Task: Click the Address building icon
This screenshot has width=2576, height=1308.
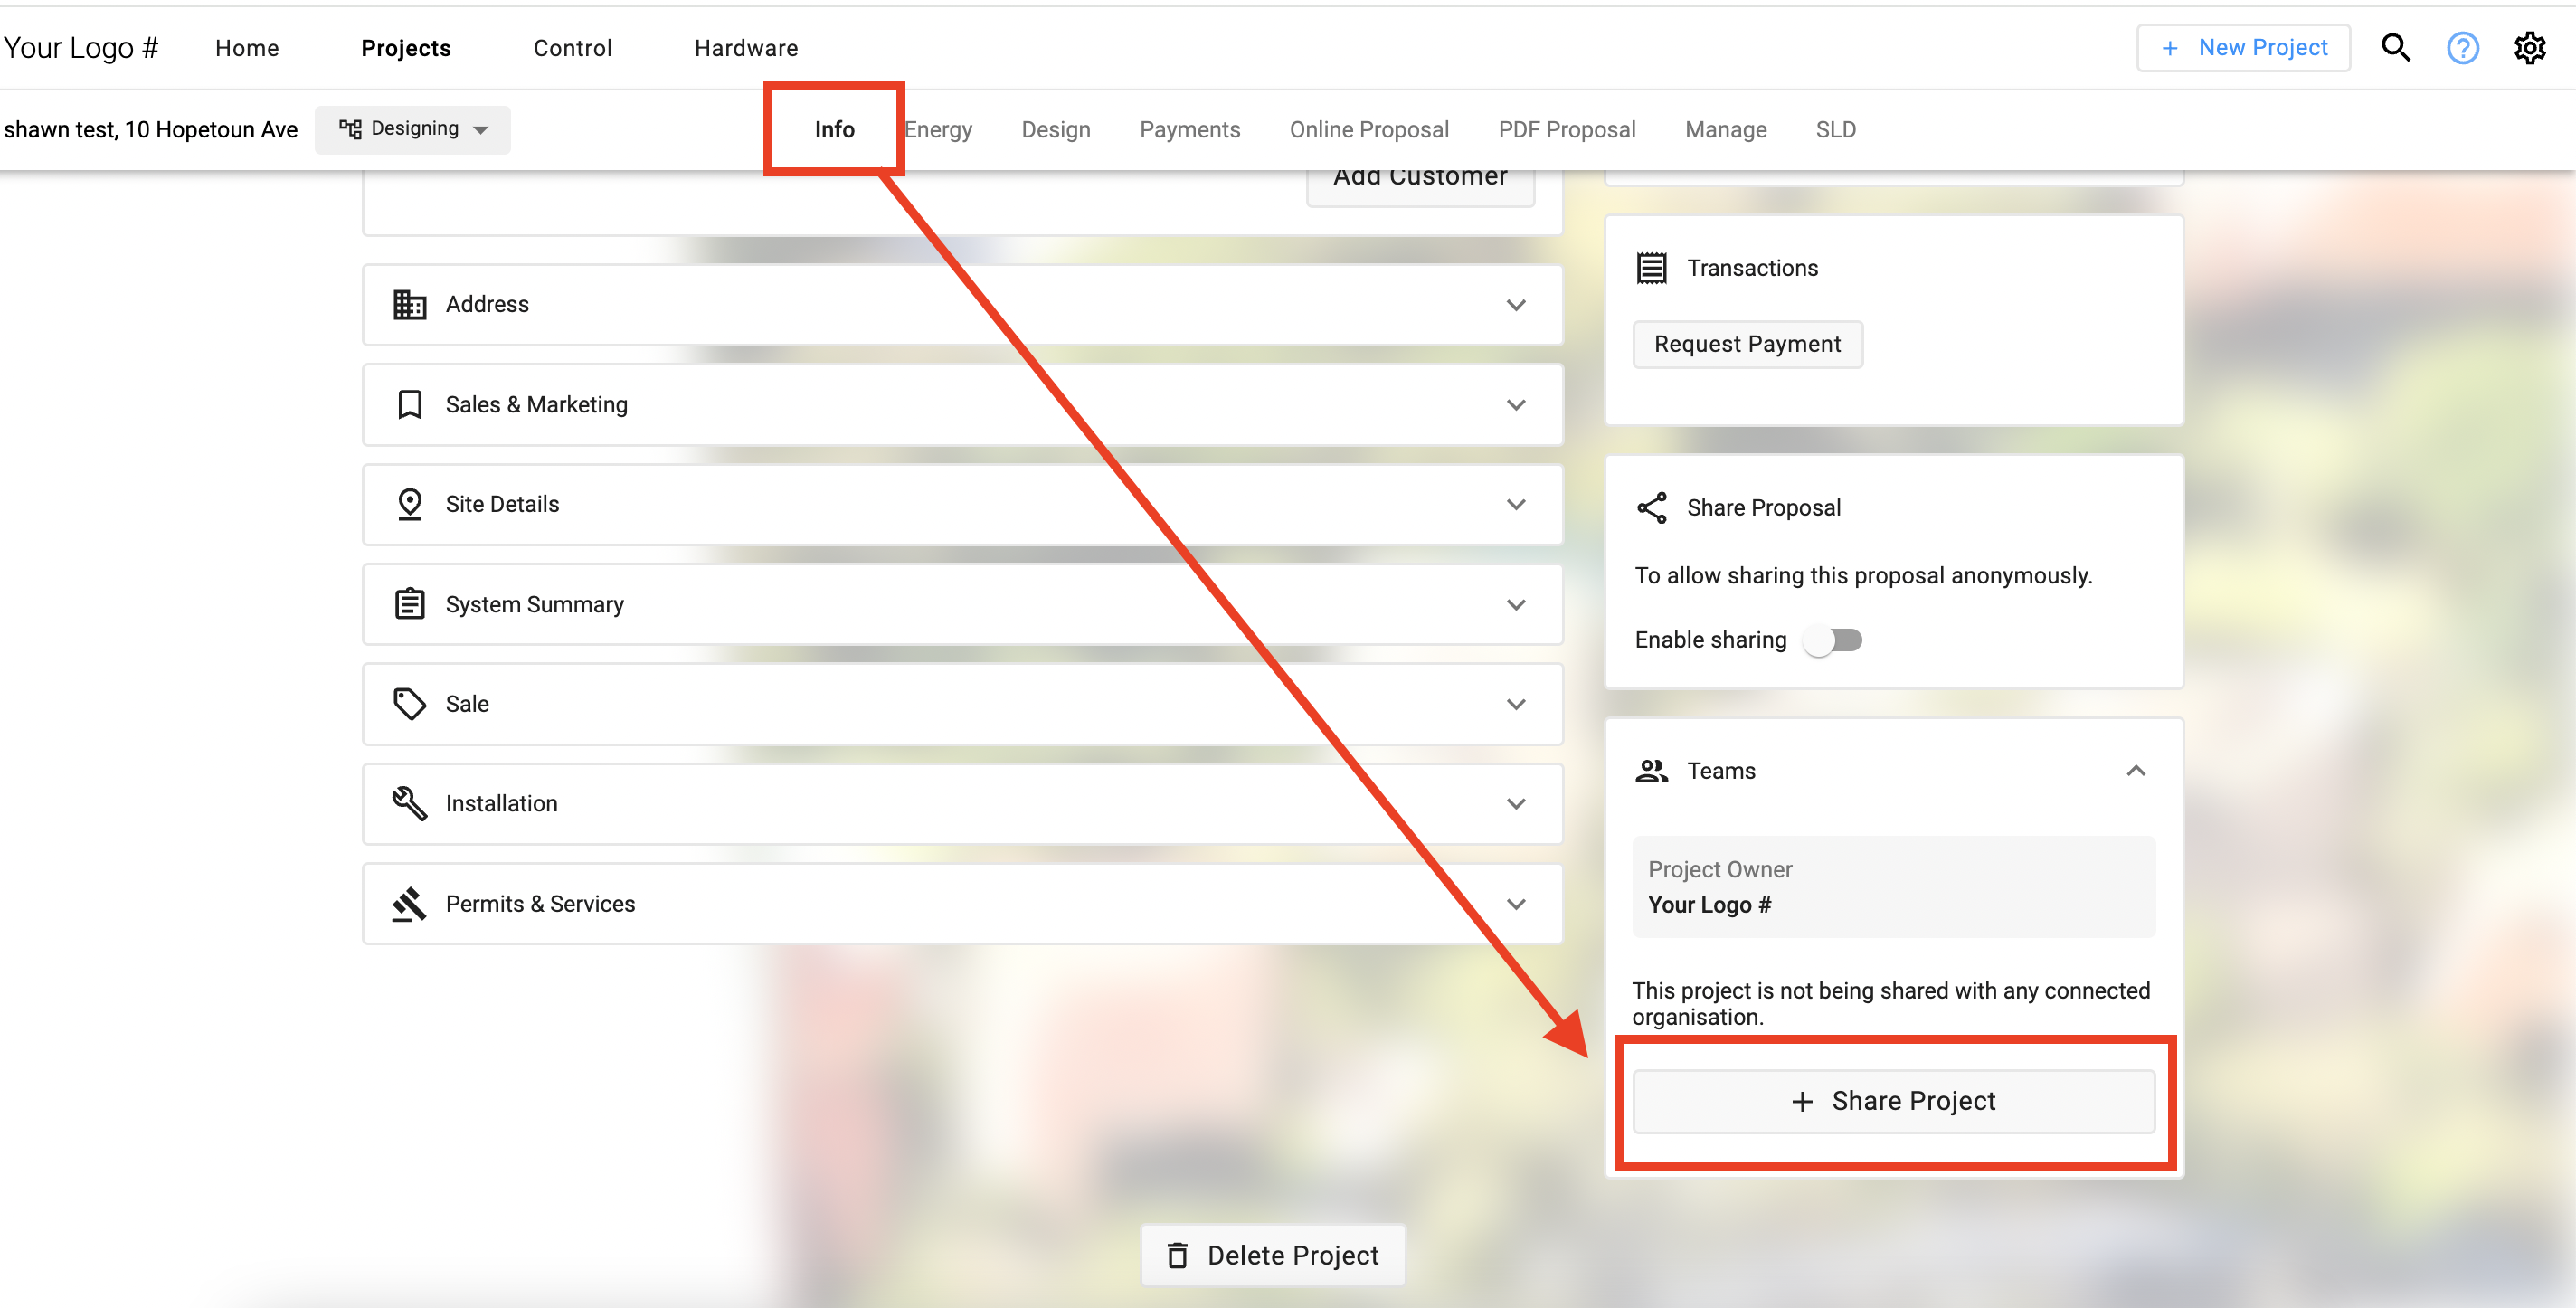Action: tap(409, 304)
